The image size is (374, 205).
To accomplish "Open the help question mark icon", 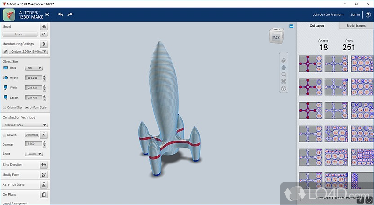I will [368, 15].
